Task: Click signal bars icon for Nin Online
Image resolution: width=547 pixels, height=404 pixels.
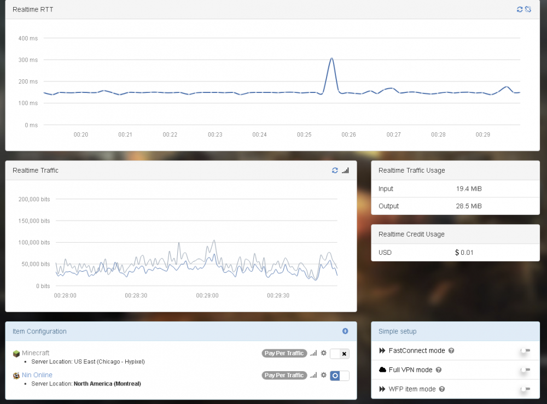Action: point(313,375)
